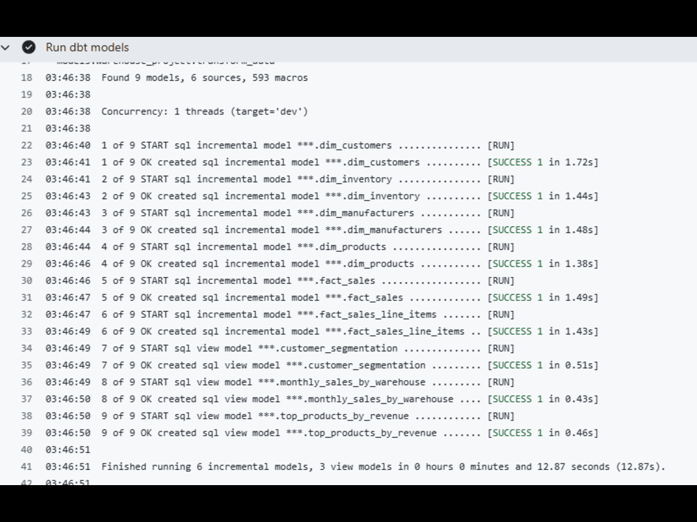Click the 'Finished running 6 incremental models' summary line

pos(383,466)
